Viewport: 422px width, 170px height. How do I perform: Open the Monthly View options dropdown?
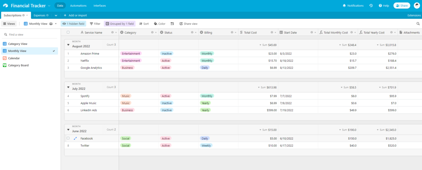(x=56, y=24)
